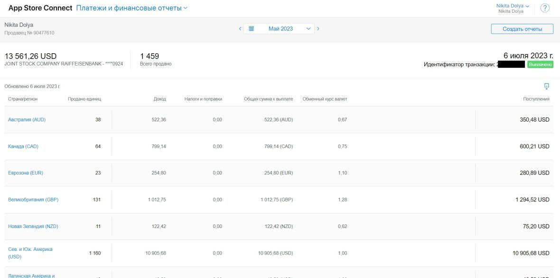Screen dimensions: 560x278
Task: Go to next month arrow
Action: pos(318,29)
